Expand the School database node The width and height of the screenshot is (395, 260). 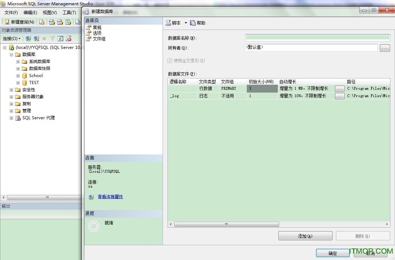click(18, 75)
